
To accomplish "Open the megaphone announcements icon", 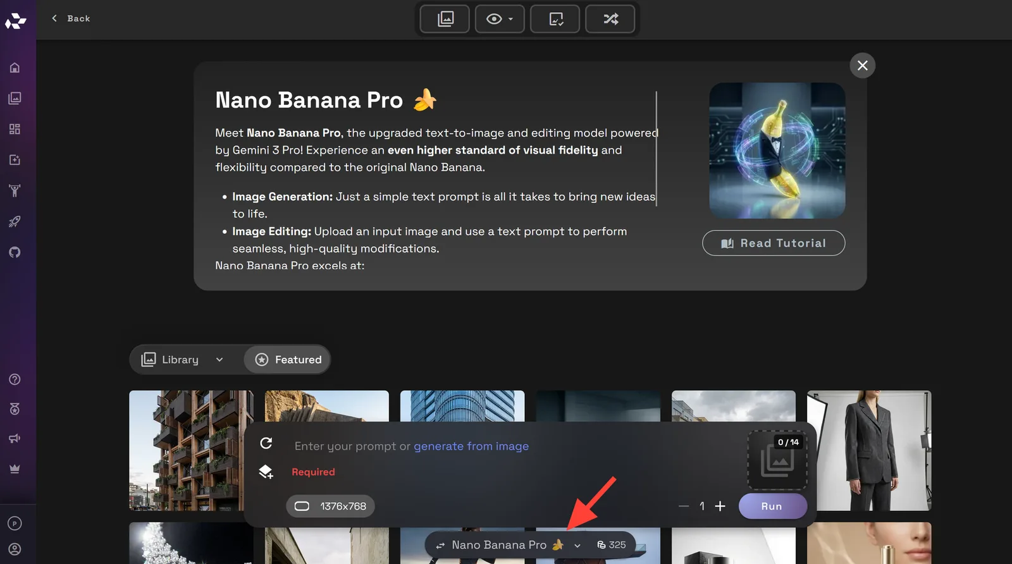I will click(15, 438).
